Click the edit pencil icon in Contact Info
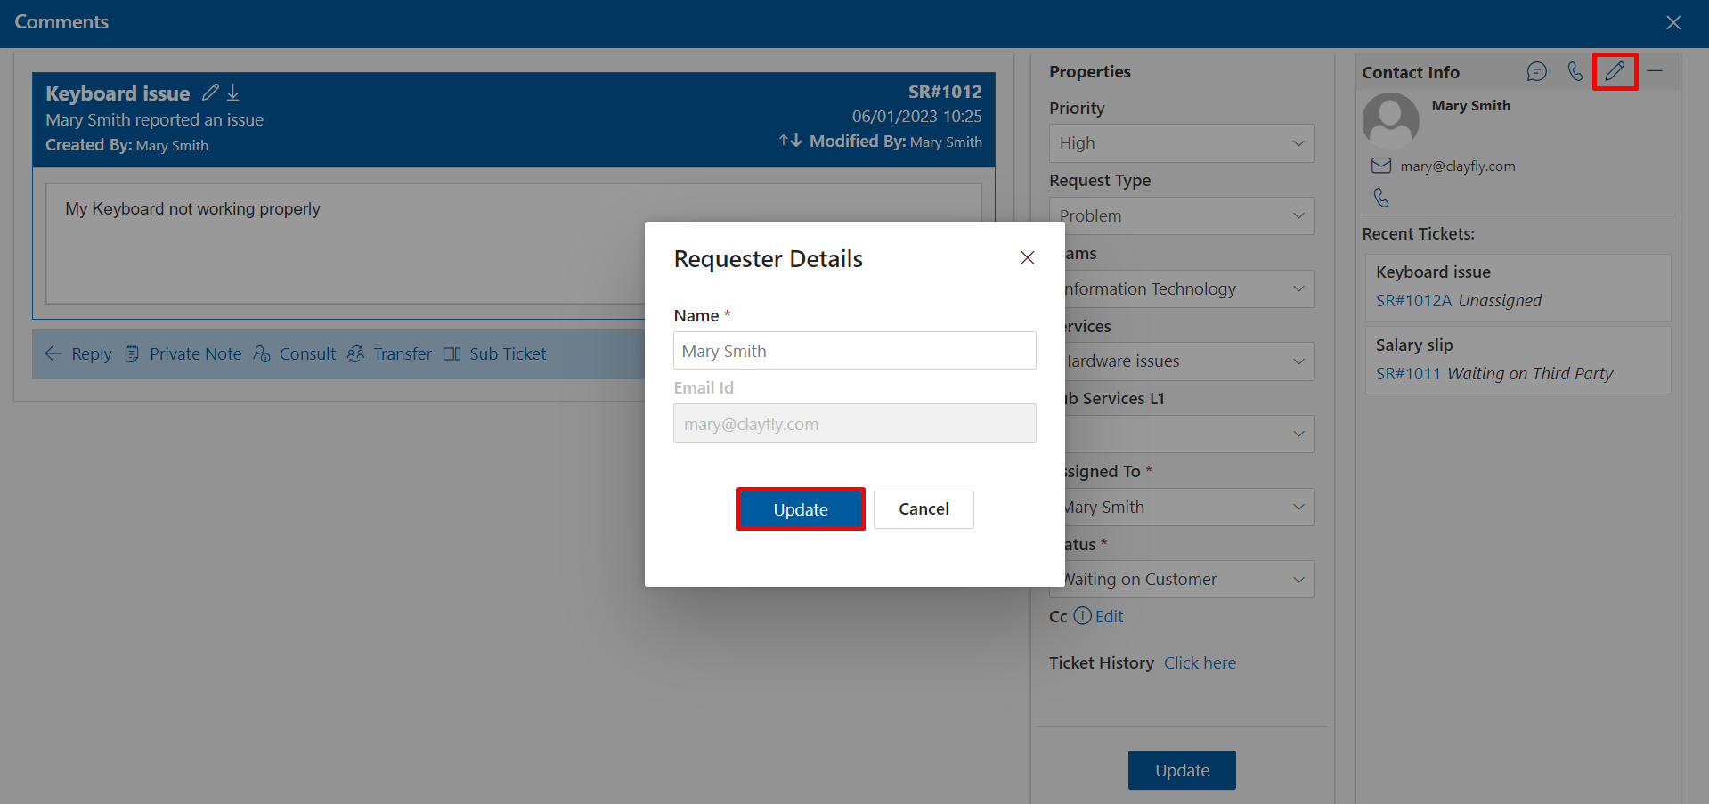 [1615, 71]
